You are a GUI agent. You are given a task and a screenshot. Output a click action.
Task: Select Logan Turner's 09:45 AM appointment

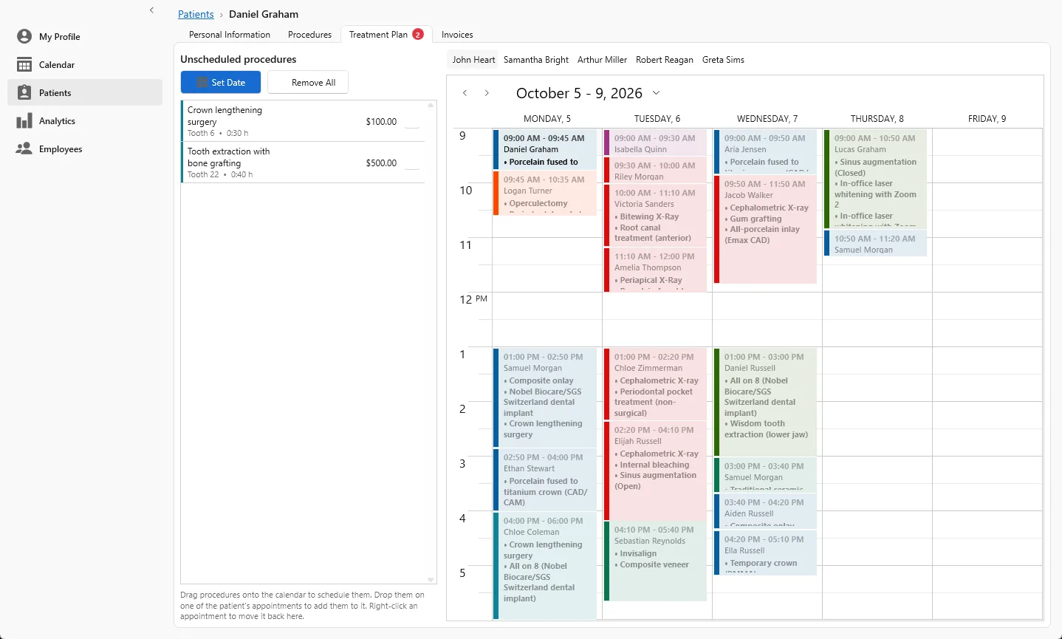(545, 192)
